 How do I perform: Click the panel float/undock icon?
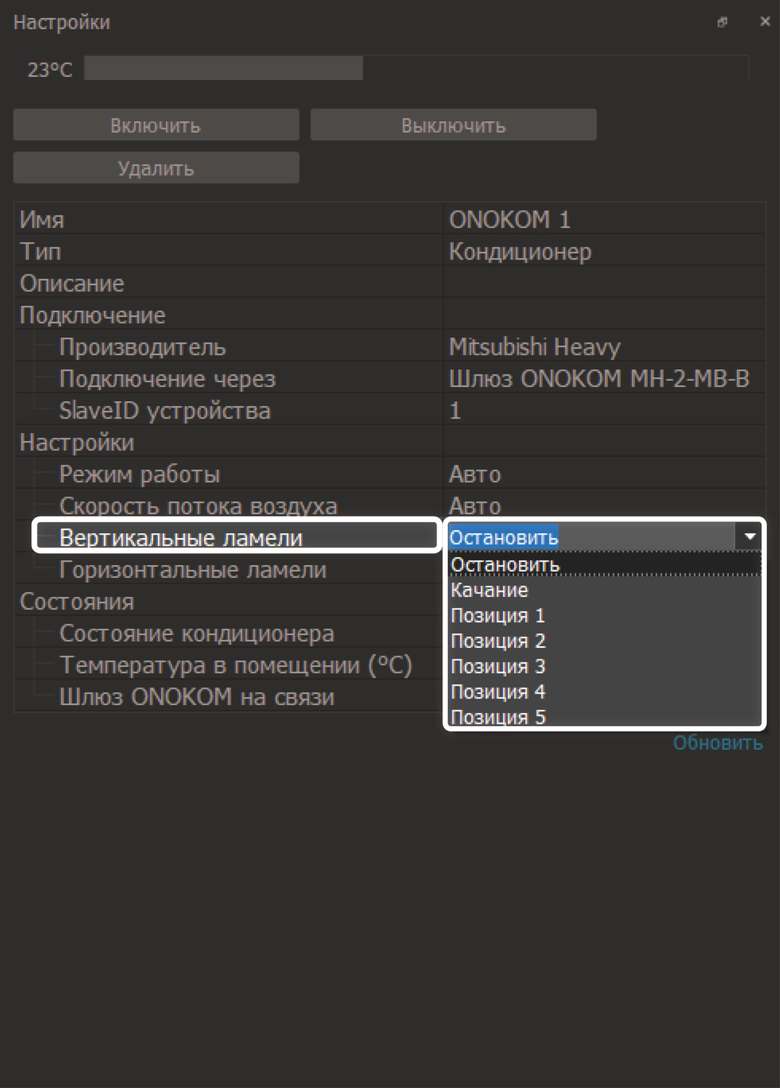[x=722, y=22]
